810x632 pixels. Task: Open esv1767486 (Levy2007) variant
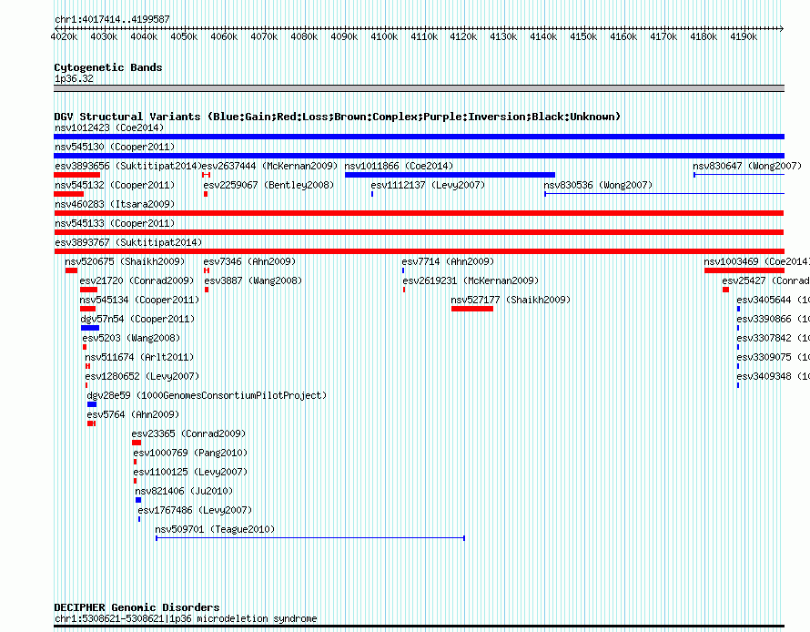[196, 510]
